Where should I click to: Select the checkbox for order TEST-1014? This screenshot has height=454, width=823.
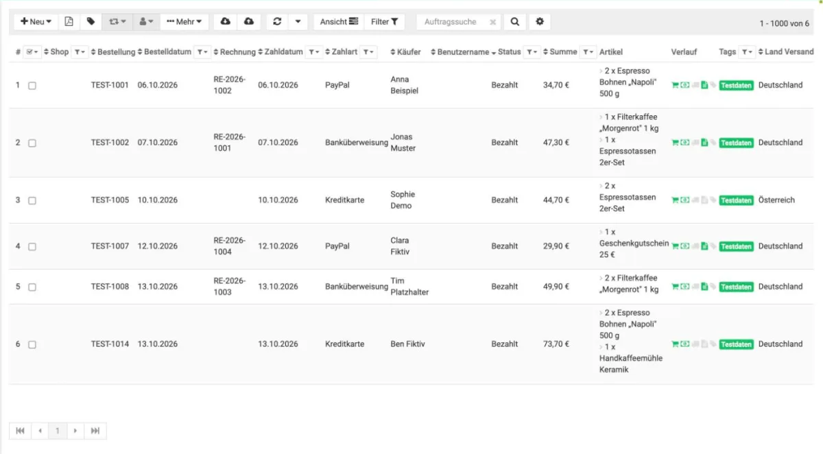pyautogui.click(x=32, y=344)
